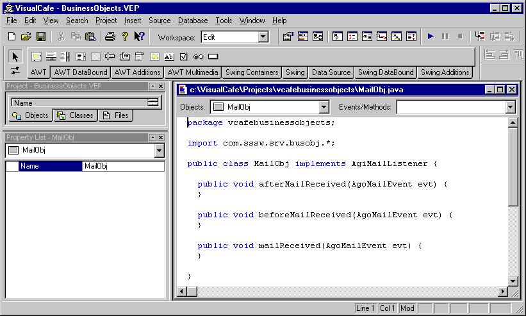Switch to the Swing tab

point(295,72)
